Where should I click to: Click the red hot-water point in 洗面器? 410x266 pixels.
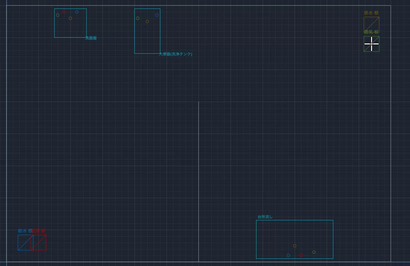tap(64, 12)
